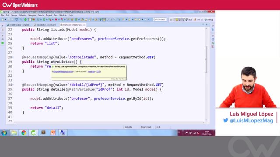Click the Open Perspective icon
The width and height of the screenshot is (280, 157).
(171, 20)
